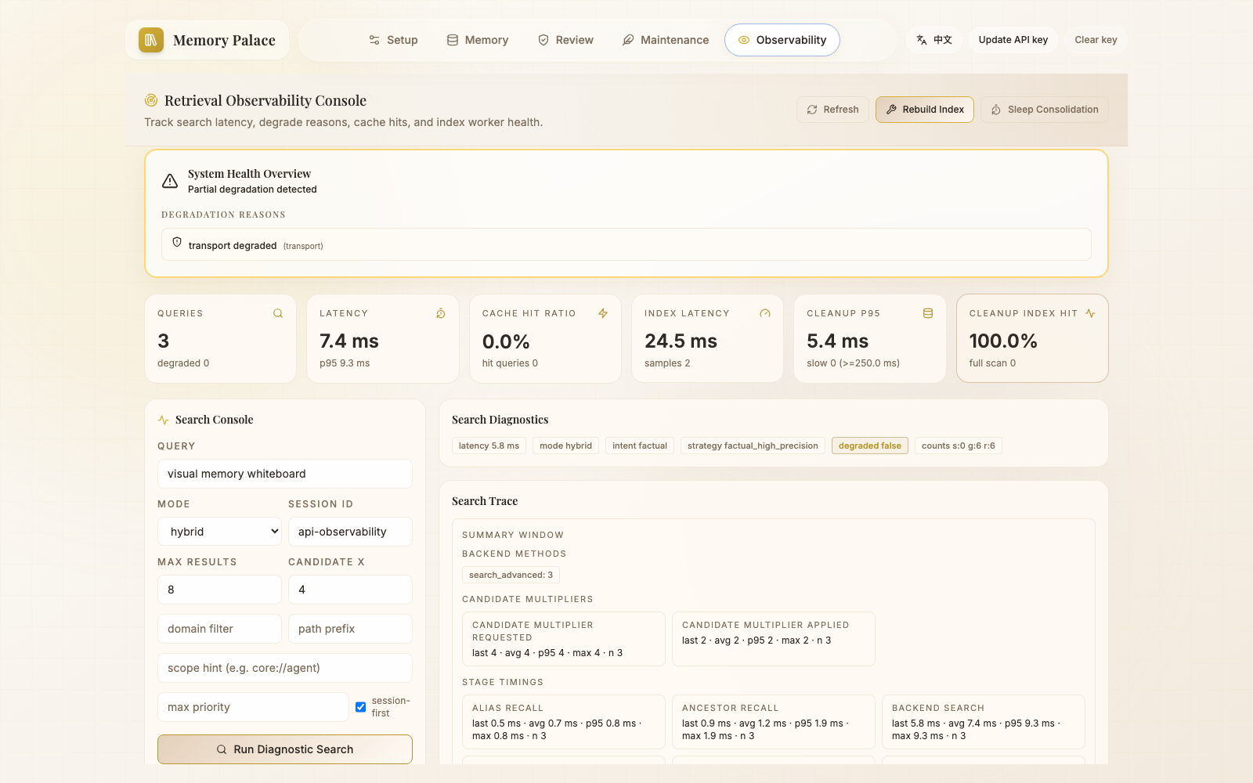Run Diagnostic Search
Image resolution: width=1253 pixels, height=783 pixels.
point(285,749)
